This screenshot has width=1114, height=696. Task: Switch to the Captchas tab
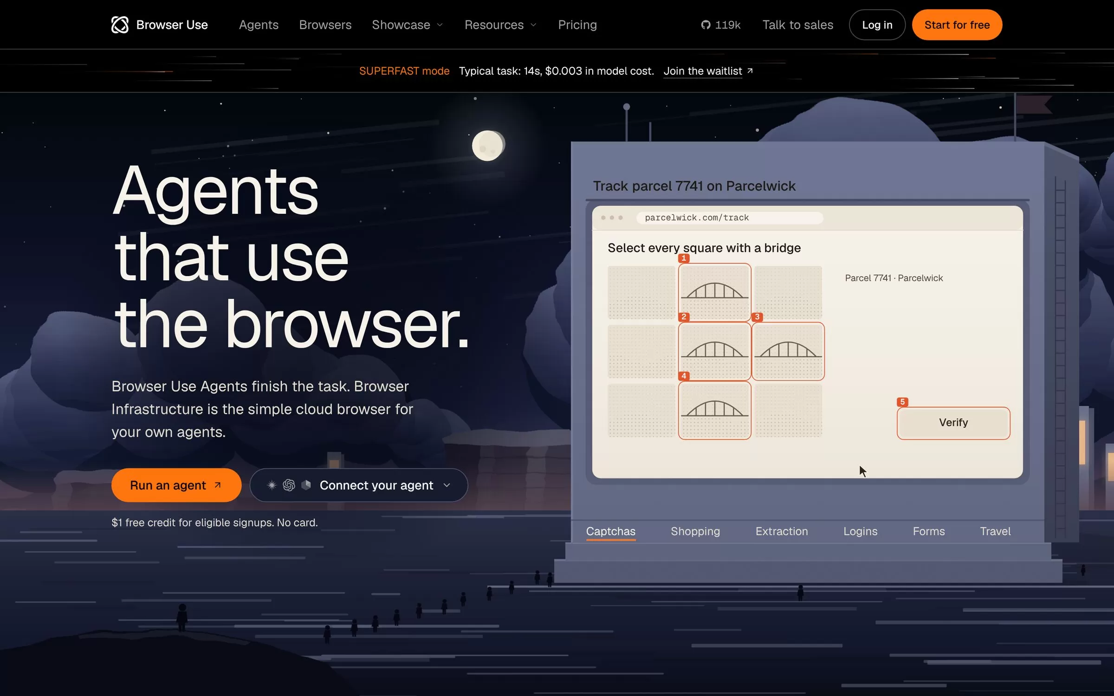610,531
